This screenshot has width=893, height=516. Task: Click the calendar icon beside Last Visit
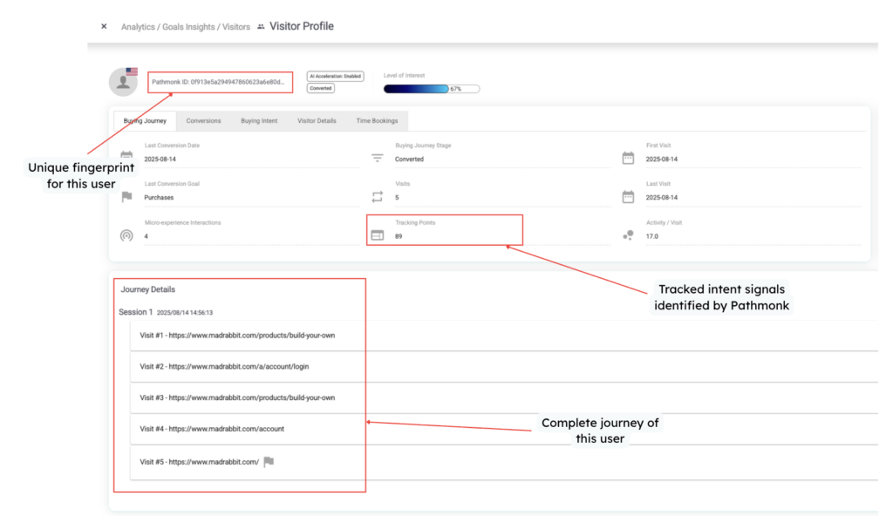[x=628, y=197]
